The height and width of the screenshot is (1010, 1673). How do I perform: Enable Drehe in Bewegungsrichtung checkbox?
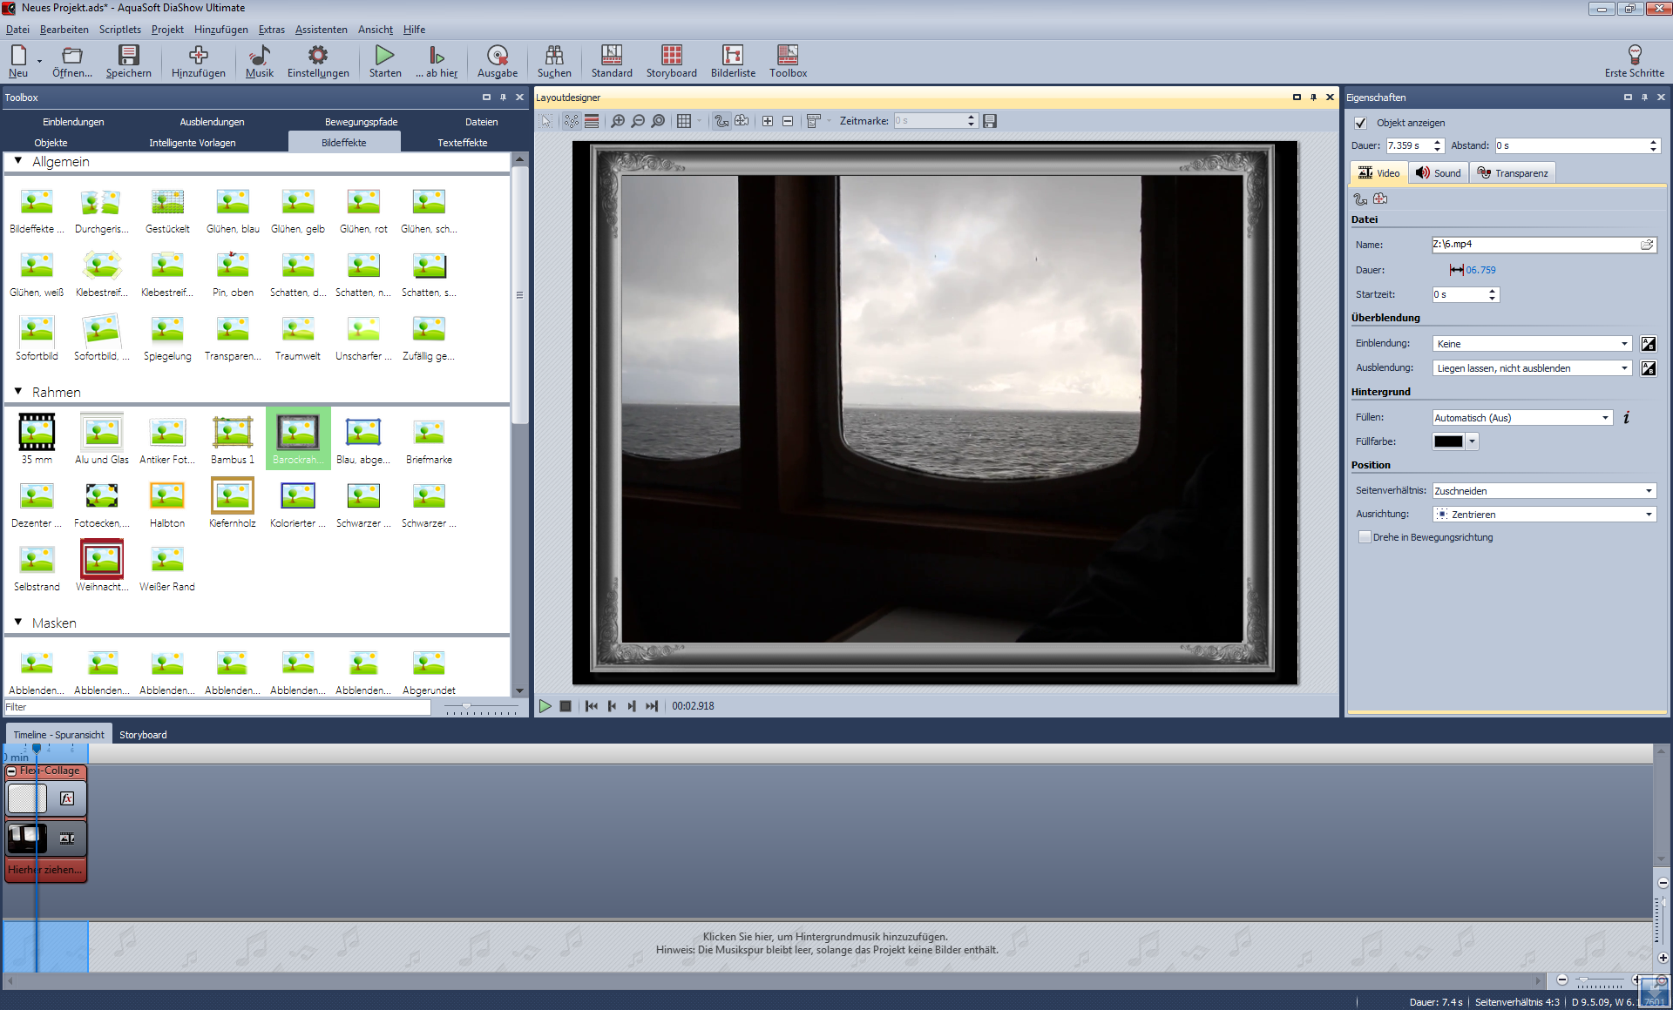click(x=1365, y=537)
